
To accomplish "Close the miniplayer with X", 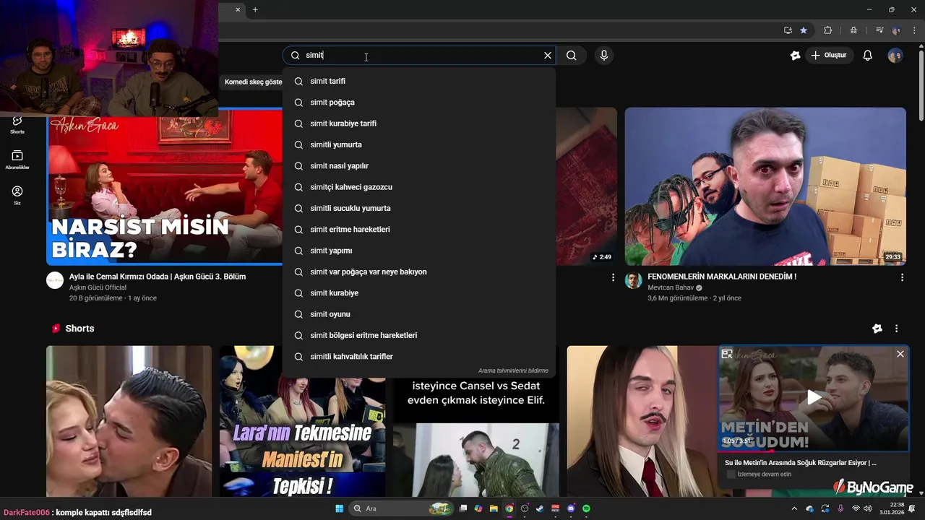I will pyautogui.click(x=900, y=354).
